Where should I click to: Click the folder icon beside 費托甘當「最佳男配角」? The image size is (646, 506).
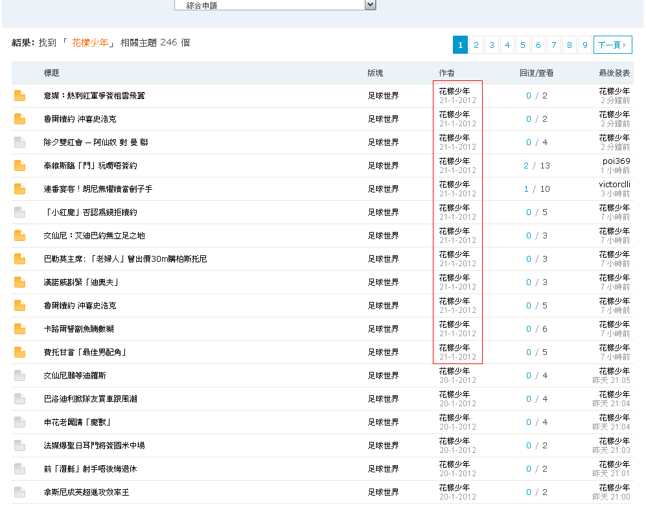click(x=20, y=352)
